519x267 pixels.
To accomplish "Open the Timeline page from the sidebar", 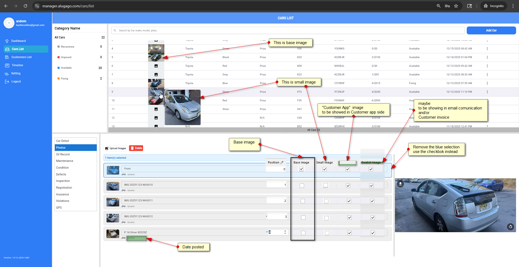I will pyautogui.click(x=17, y=65).
